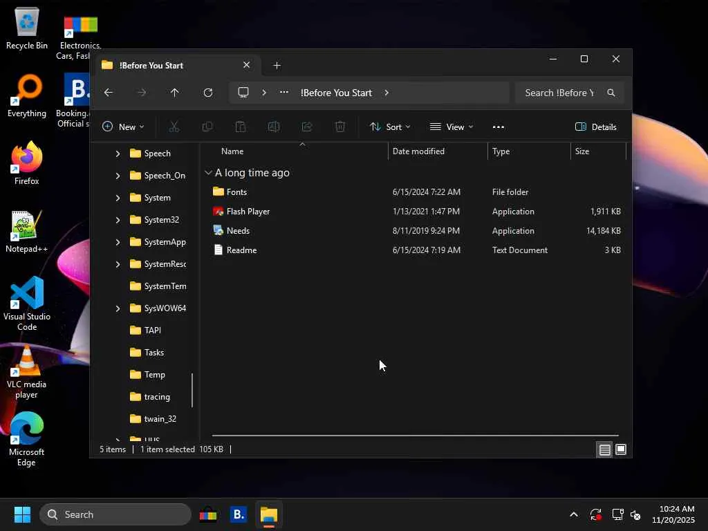Viewport: 708px width, 531px height.
Task: Switch to details list view toggle
Action: [604, 449]
